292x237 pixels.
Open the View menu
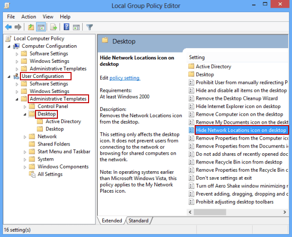pyautogui.click(x=48, y=17)
